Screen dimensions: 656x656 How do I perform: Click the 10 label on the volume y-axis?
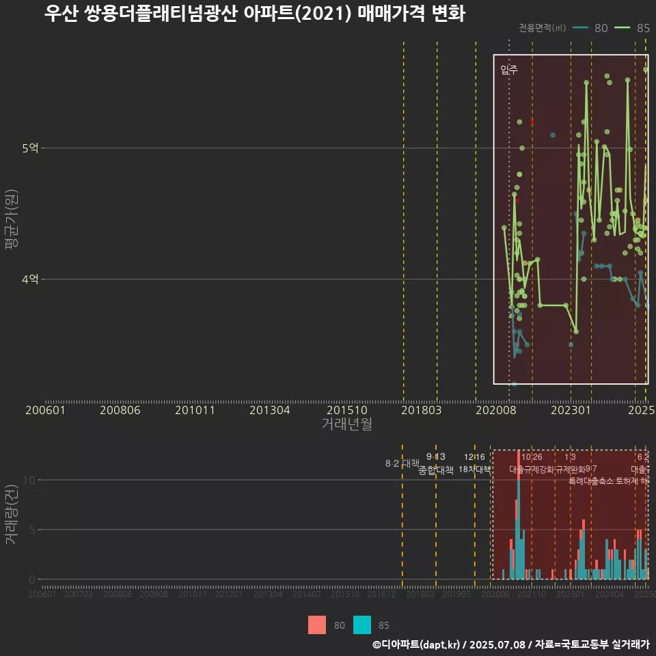(x=29, y=480)
